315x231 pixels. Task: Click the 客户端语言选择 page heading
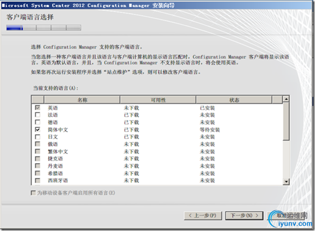pos(30,17)
